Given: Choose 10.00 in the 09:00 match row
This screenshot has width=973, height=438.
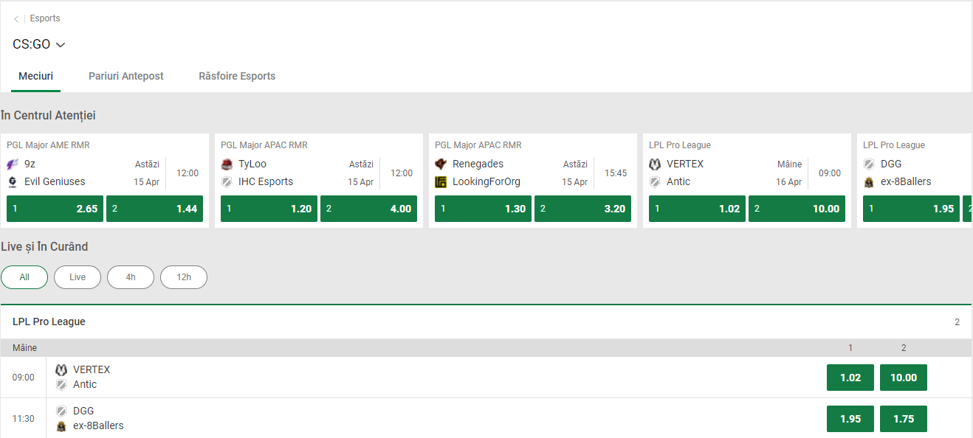Looking at the screenshot, I should pos(904,378).
